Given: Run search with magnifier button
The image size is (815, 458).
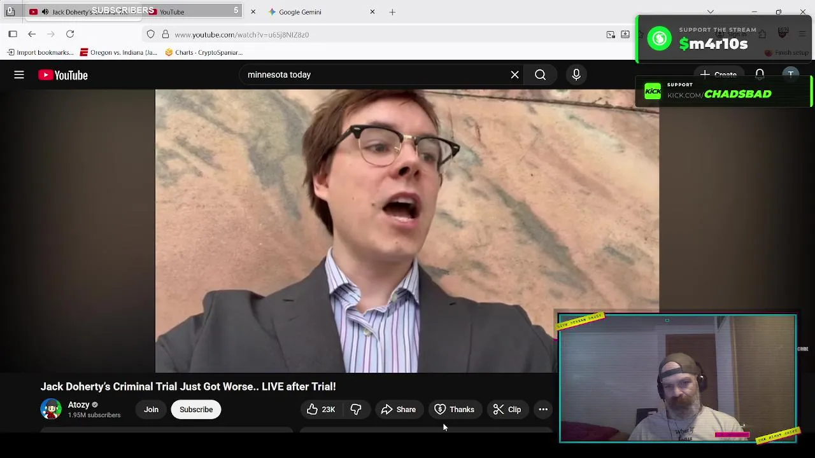Looking at the screenshot, I should [x=540, y=74].
